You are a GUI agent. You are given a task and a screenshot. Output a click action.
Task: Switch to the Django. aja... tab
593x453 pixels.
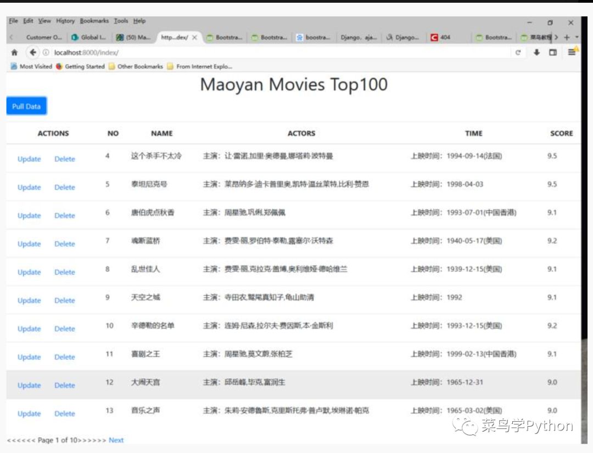[359, 37]
